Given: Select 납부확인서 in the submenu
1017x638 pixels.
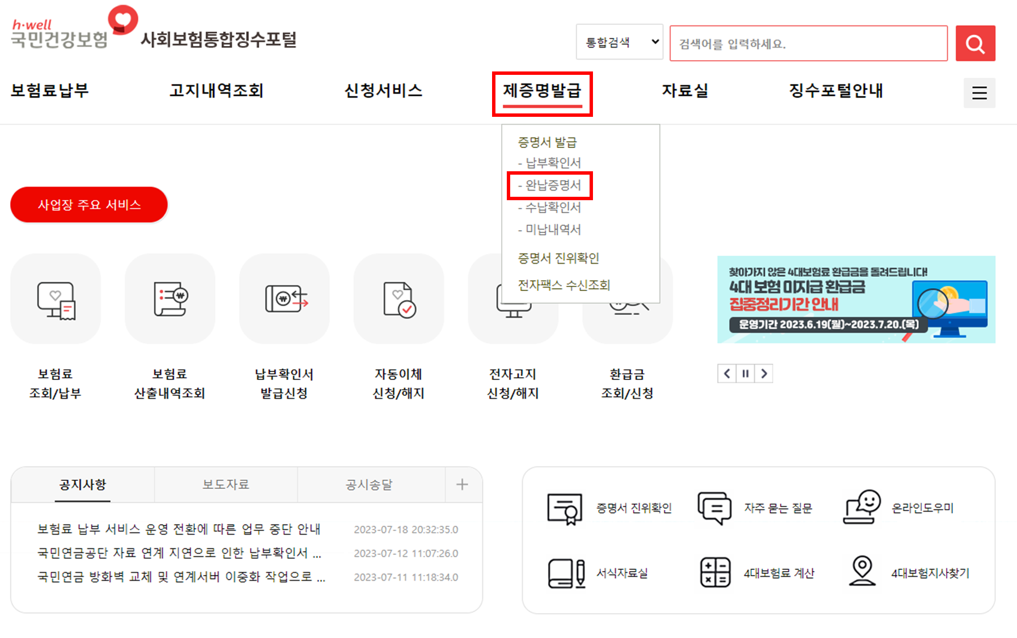Looking at the screenshot, I should coord(549,163).
